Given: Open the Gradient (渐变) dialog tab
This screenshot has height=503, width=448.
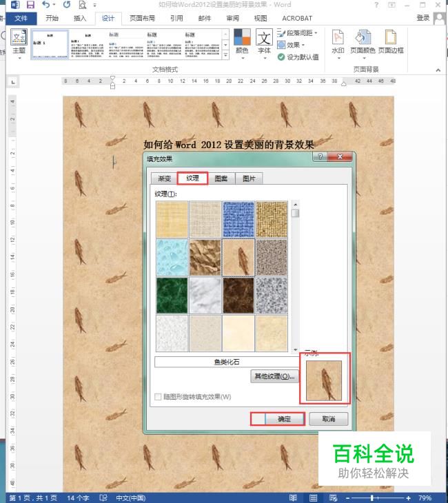Looking at the screenshot, I should click(x=164, y=178).
